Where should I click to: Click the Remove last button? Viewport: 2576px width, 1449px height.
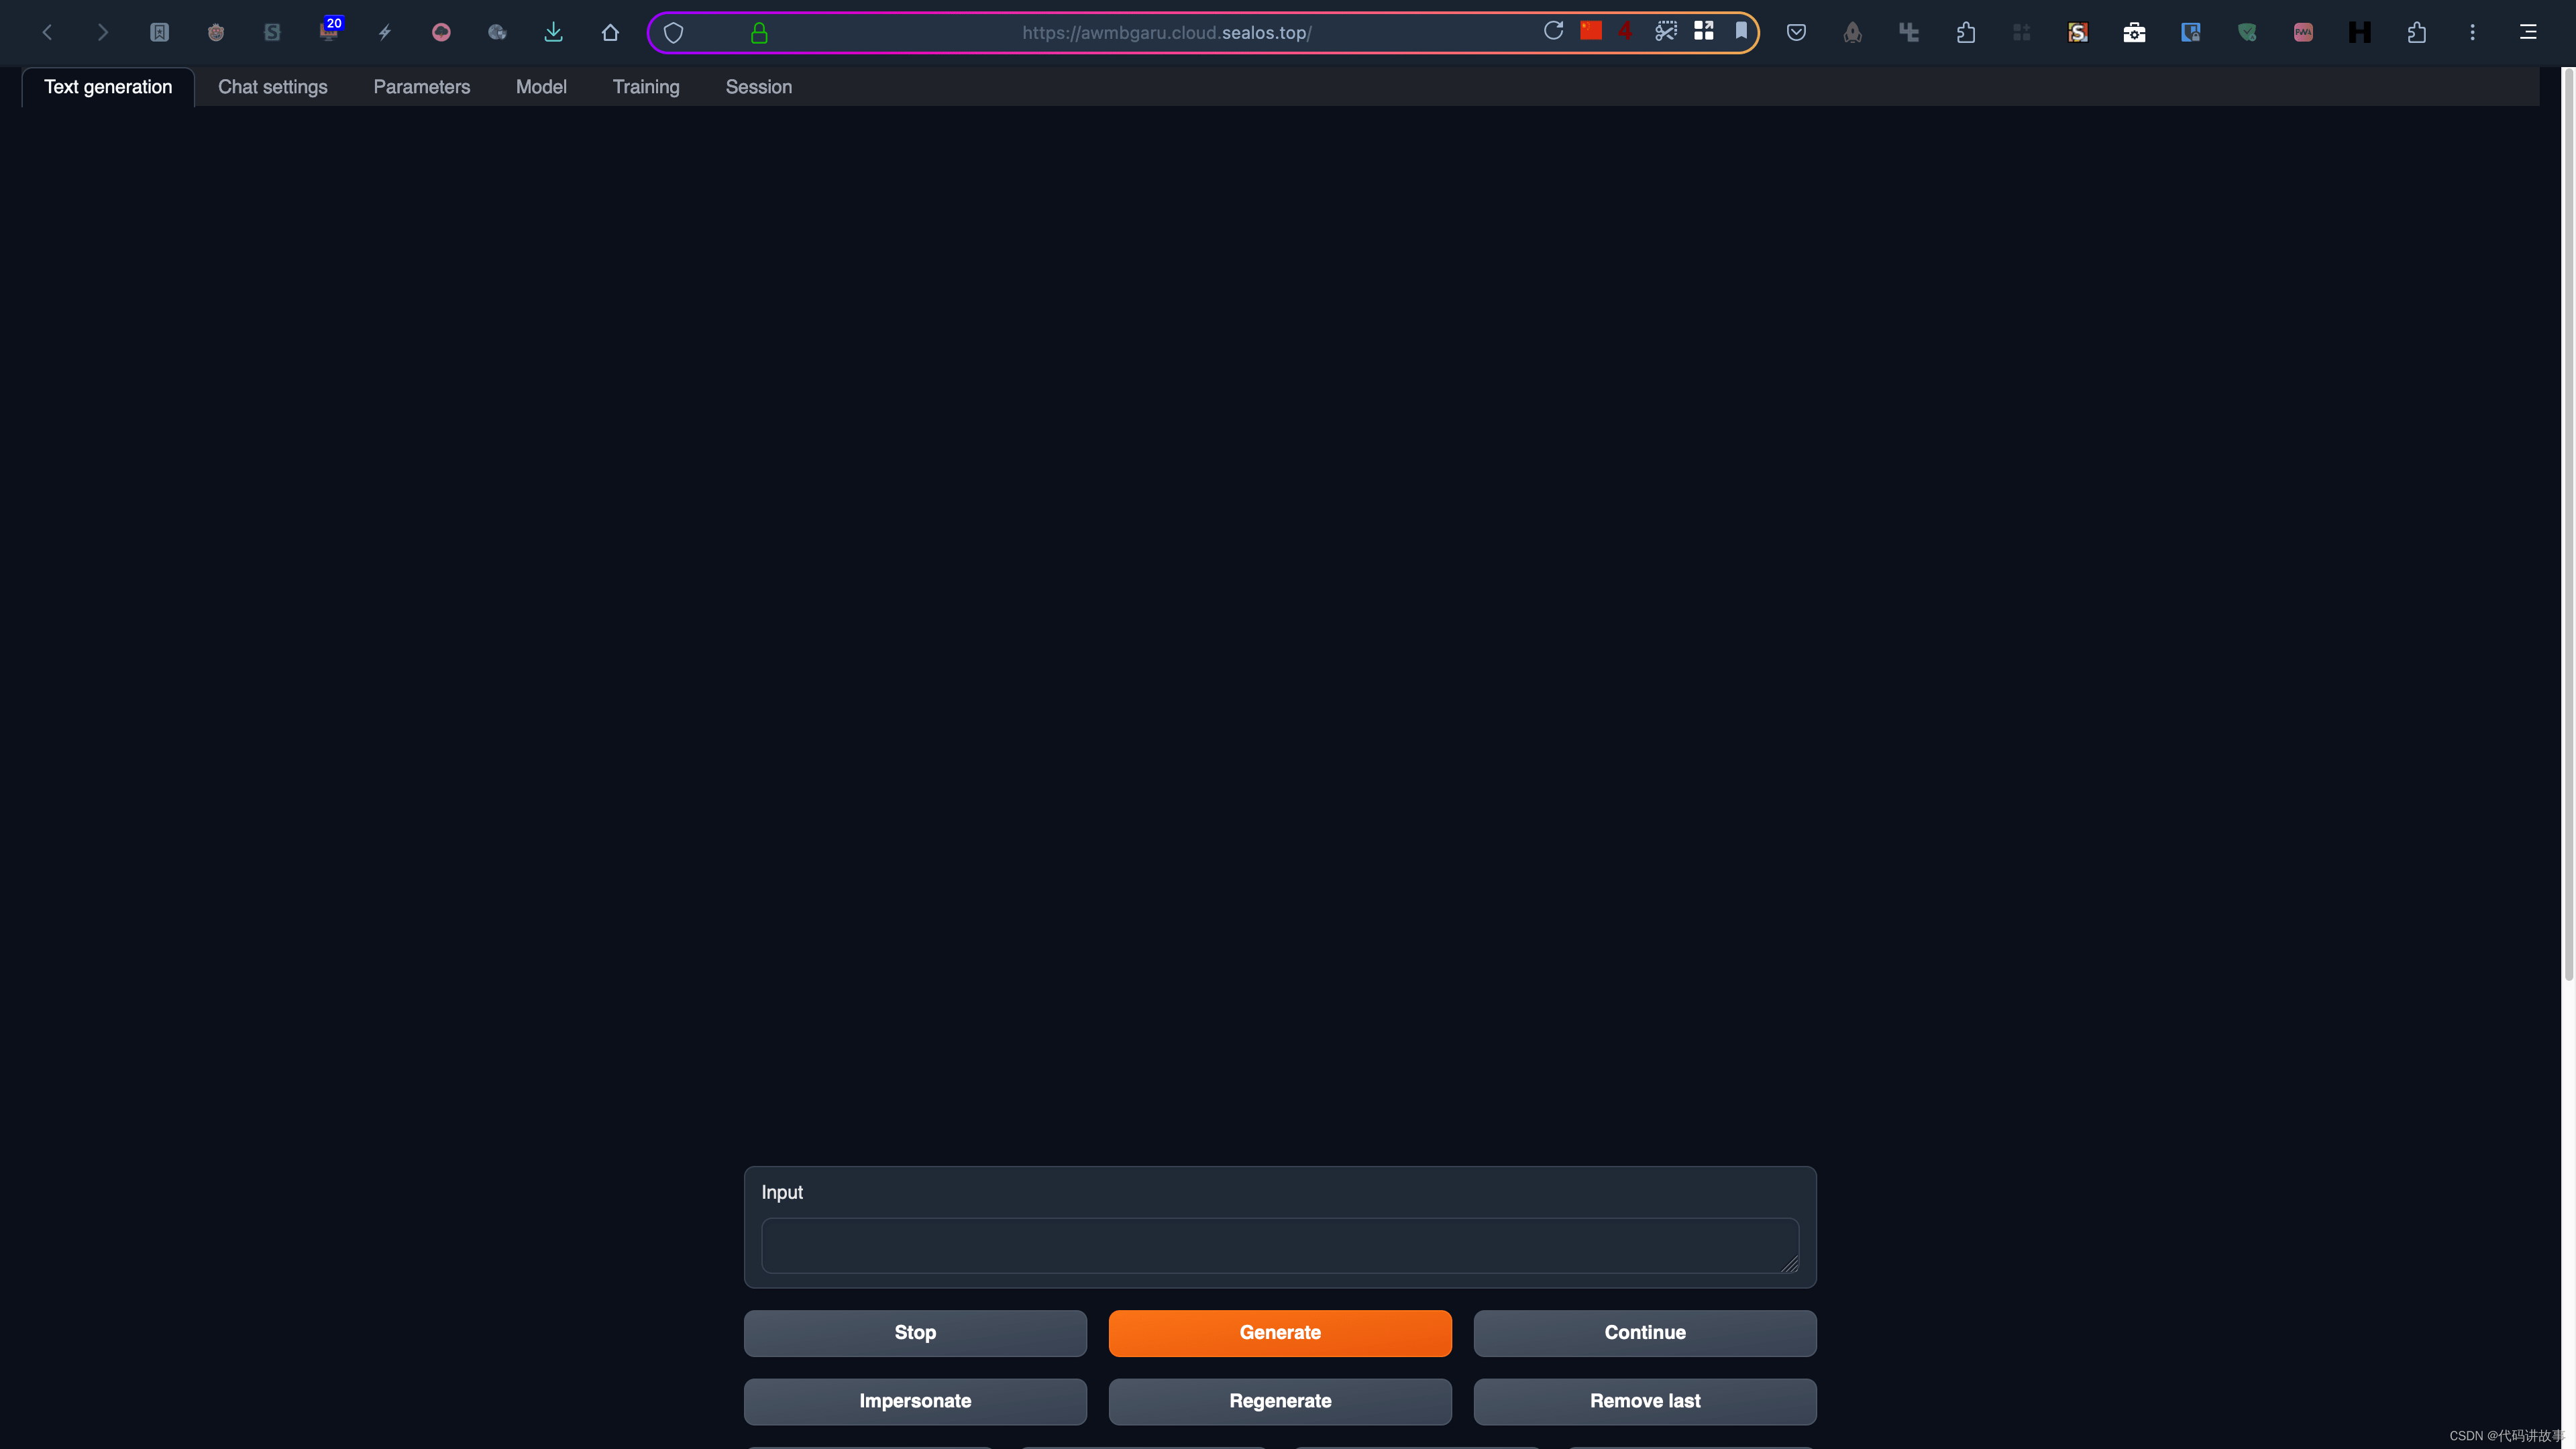pos(1645,1401)
